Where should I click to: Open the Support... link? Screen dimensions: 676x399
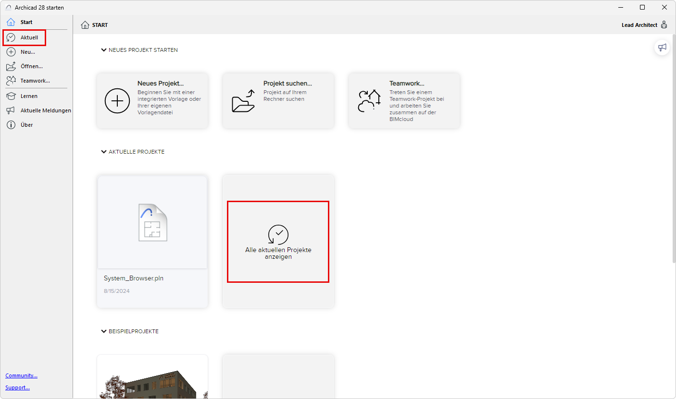pos(18,387)
